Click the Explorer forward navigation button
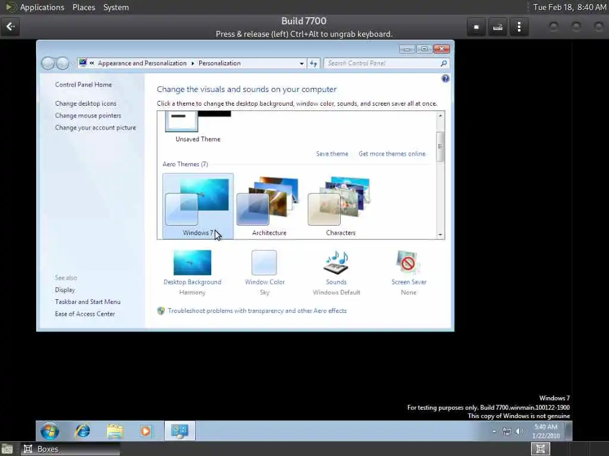Viewport: 609px width, 456px height. pyautogui.click(x=62, y=63)
